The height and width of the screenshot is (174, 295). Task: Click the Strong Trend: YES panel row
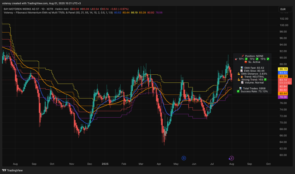[252, 80]
